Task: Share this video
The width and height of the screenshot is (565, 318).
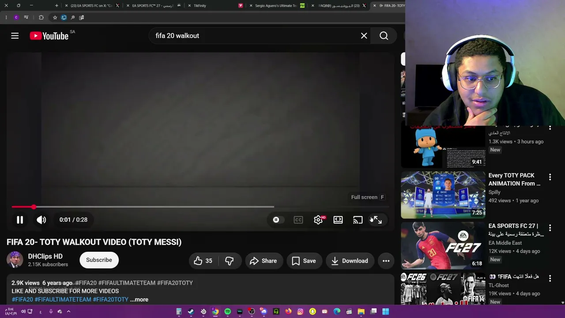Action: [263, 261]
